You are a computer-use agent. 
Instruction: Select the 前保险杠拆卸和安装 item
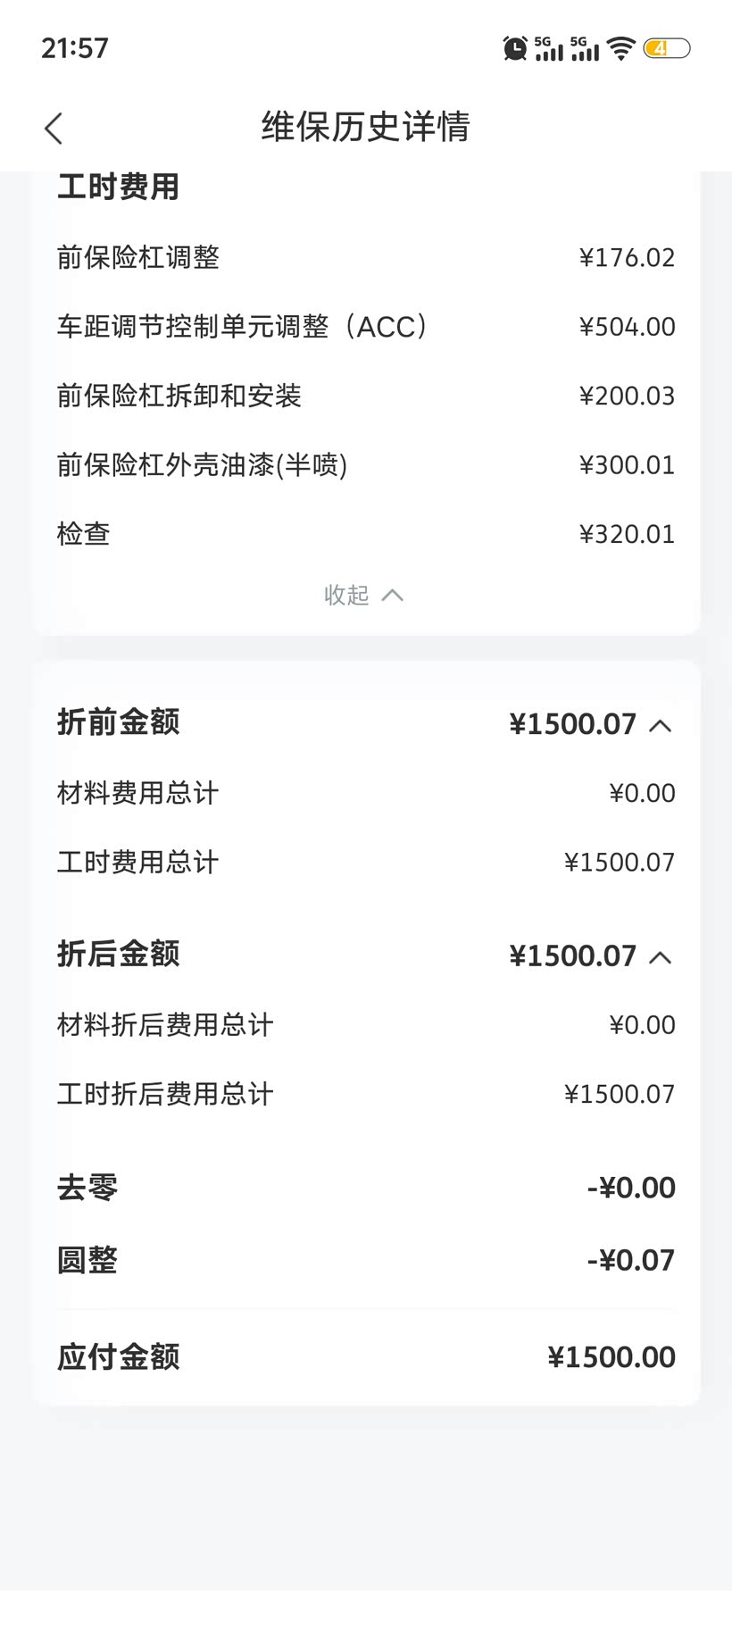[x=179, y=396]
